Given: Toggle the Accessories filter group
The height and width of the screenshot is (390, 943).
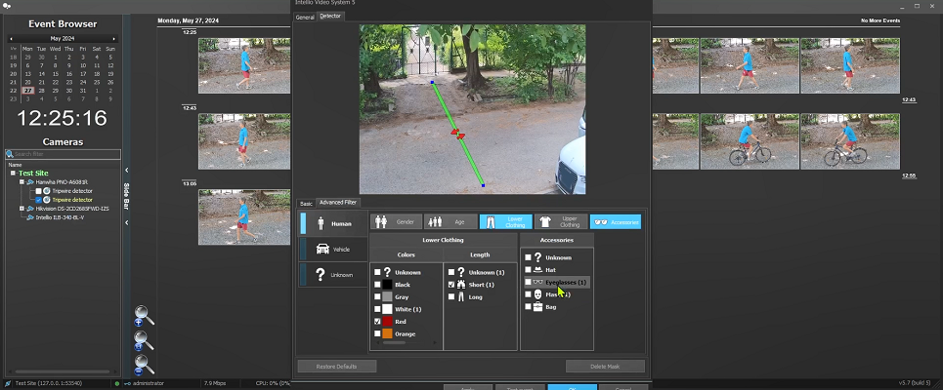Looking at the screenshot, I should tap(616, 221).
